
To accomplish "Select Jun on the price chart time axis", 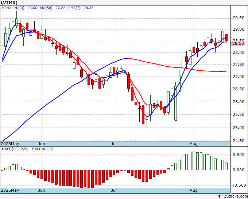I will pyautogui.click(x=42, y=144).
